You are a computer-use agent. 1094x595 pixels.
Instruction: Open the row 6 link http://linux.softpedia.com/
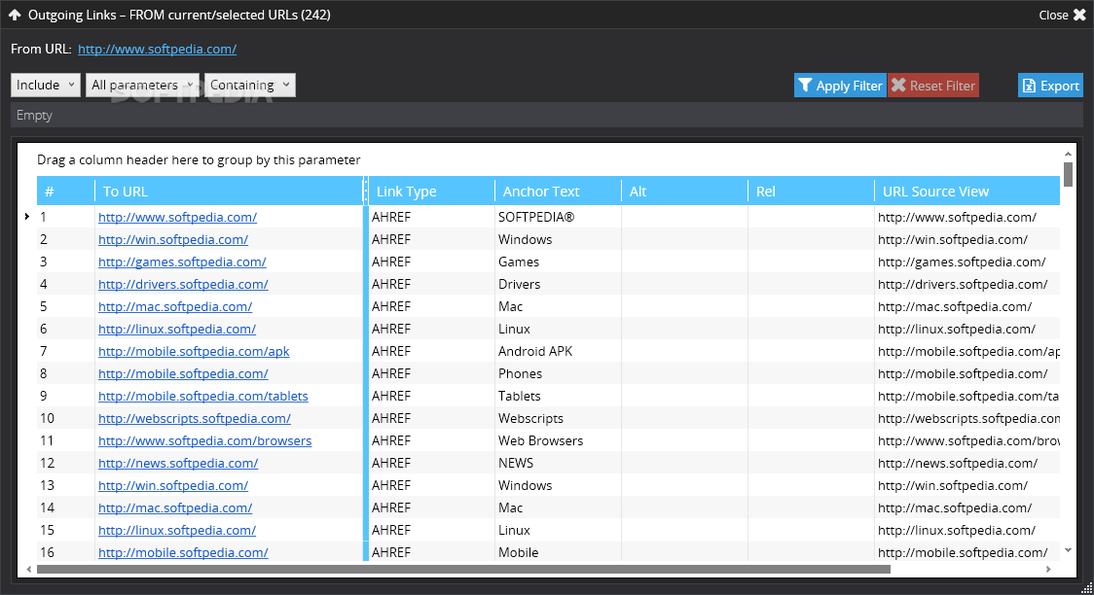(x=177, y=329)
